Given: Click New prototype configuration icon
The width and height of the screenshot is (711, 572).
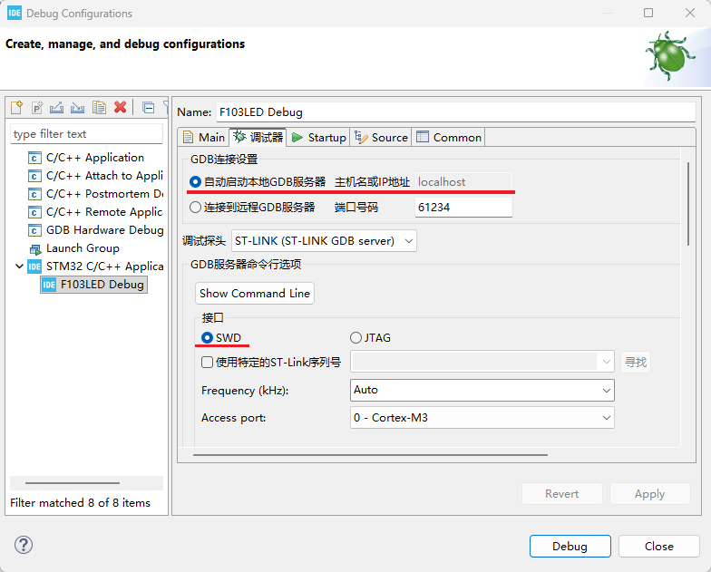Looking at the screenshot, I should [x=37, y=107].
